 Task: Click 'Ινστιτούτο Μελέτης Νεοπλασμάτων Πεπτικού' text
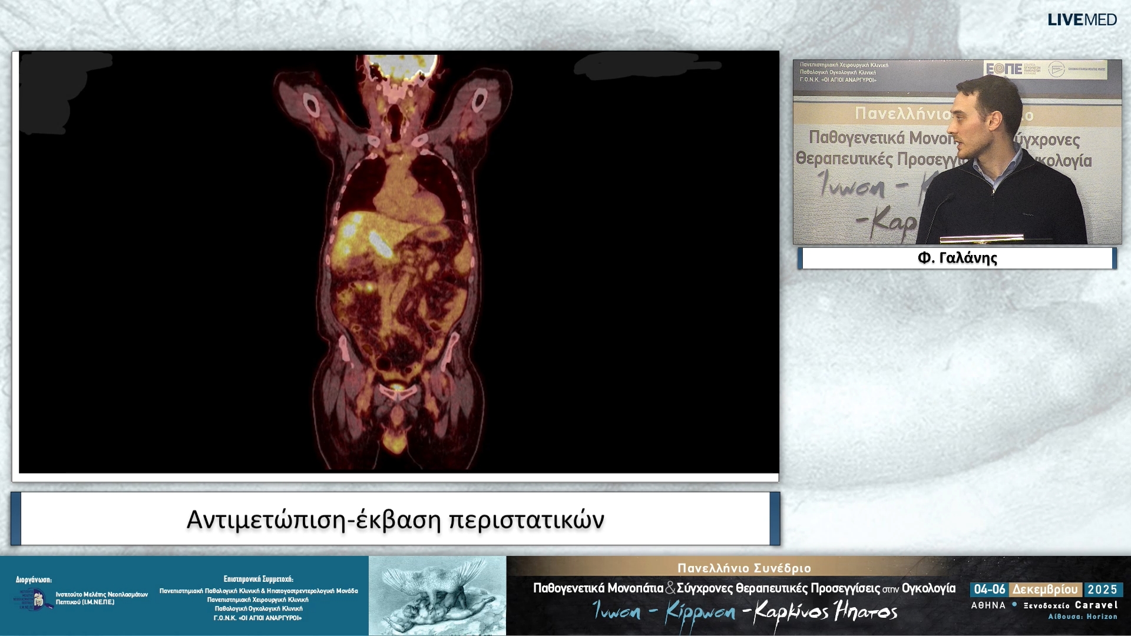(x=101, y=598)
